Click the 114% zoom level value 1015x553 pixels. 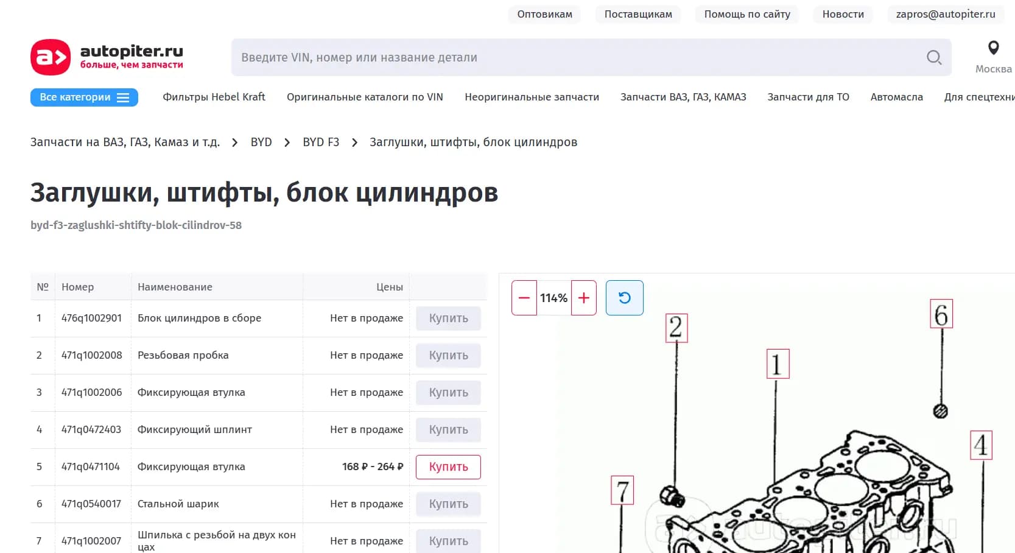[x=554, y=298]
